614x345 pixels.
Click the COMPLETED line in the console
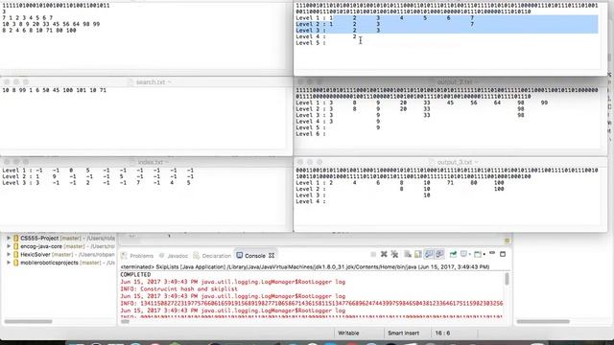(x=135, y=275)
